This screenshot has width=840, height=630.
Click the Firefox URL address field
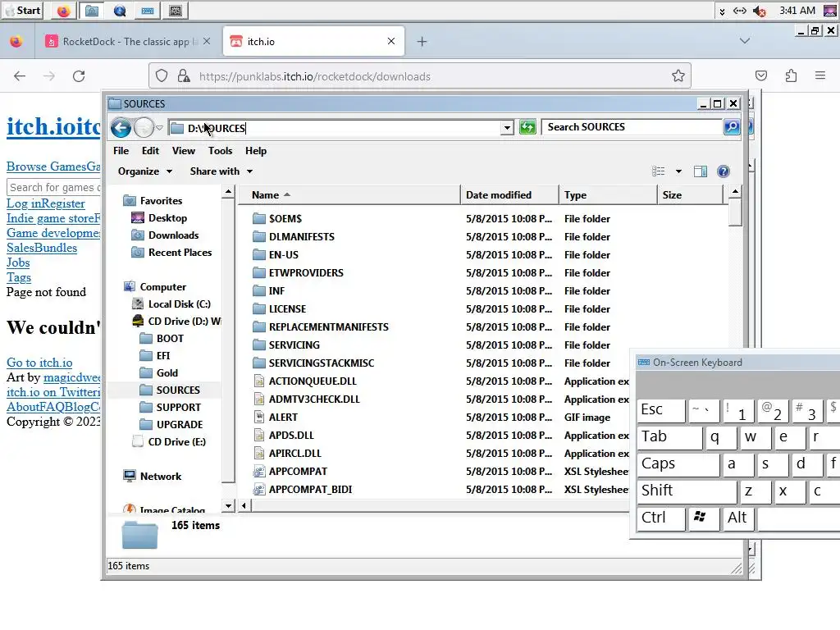[x=428, y=76]
